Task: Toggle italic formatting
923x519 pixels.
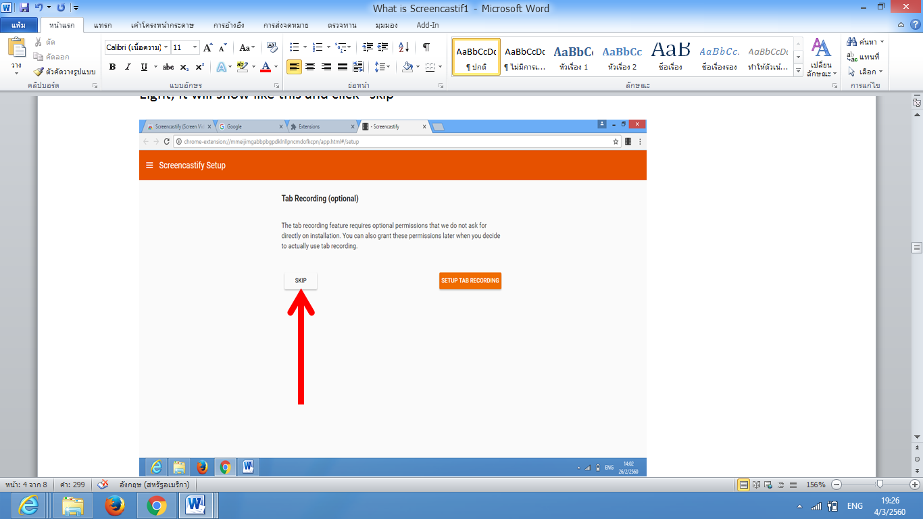Action: point(128,67)
